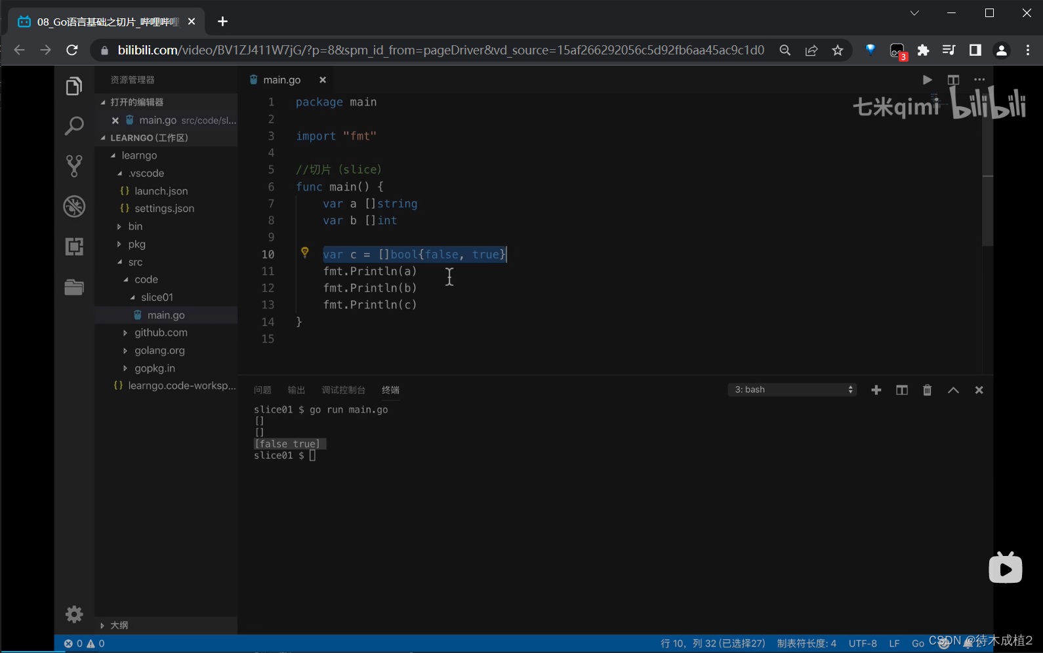
Task: Expand the bin folder
Action: (x=119, y=227)
